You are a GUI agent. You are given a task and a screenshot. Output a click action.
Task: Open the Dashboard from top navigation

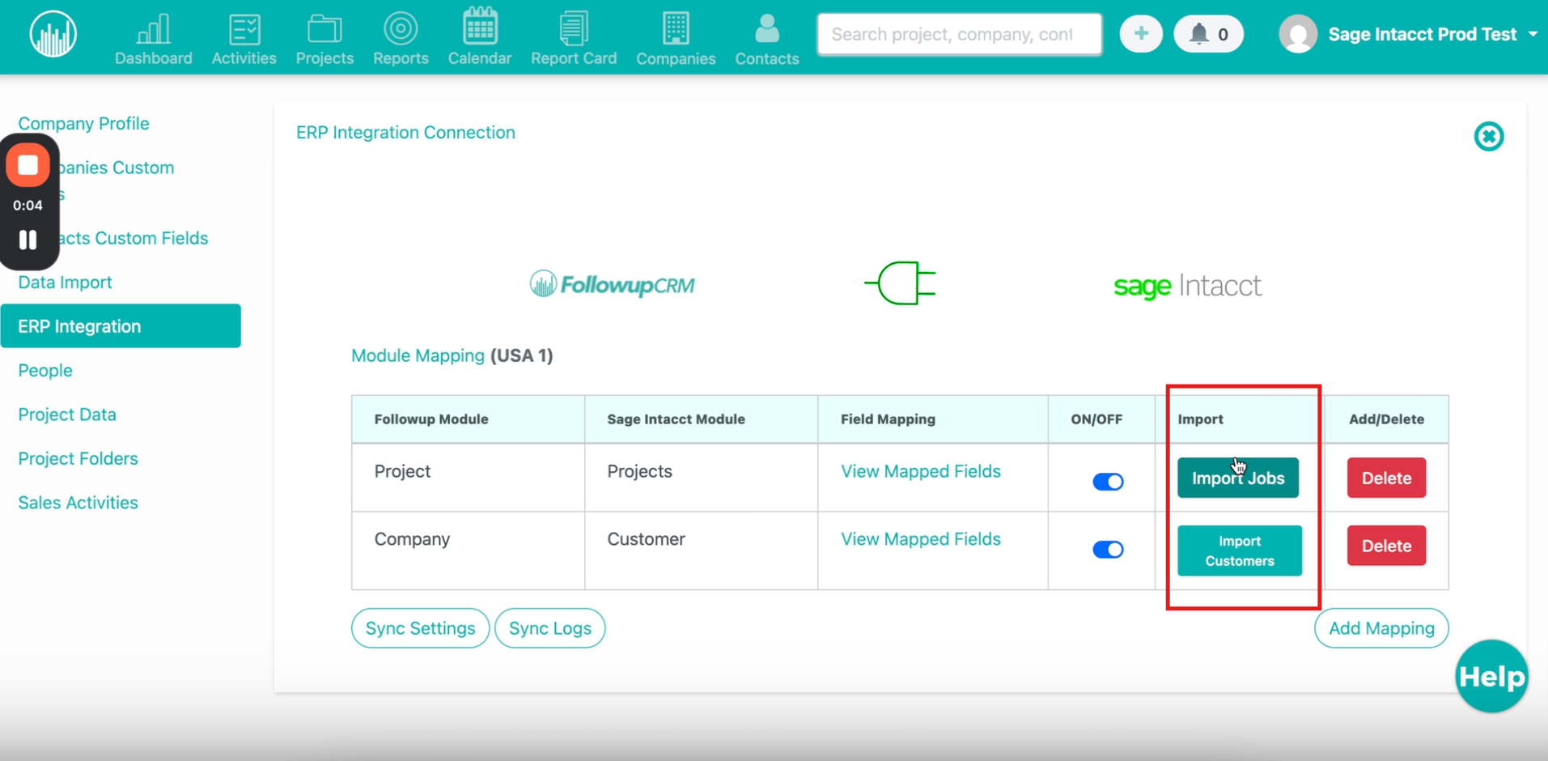coord(153,38)
